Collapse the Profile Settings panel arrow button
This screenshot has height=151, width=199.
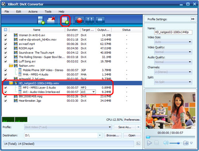(x=193, y=19)
